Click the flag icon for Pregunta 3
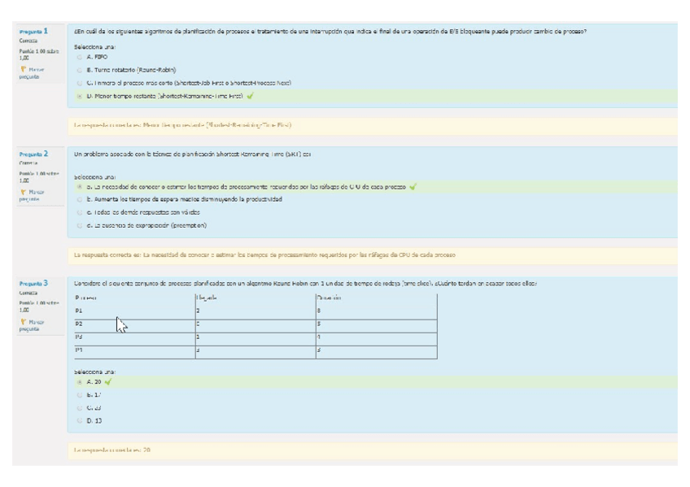690x487 pixels. click(x=24, y=322)
